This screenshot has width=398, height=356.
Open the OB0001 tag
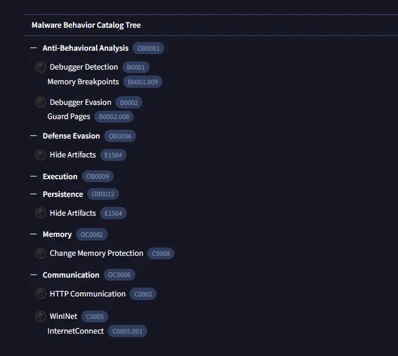pos(148,48)
